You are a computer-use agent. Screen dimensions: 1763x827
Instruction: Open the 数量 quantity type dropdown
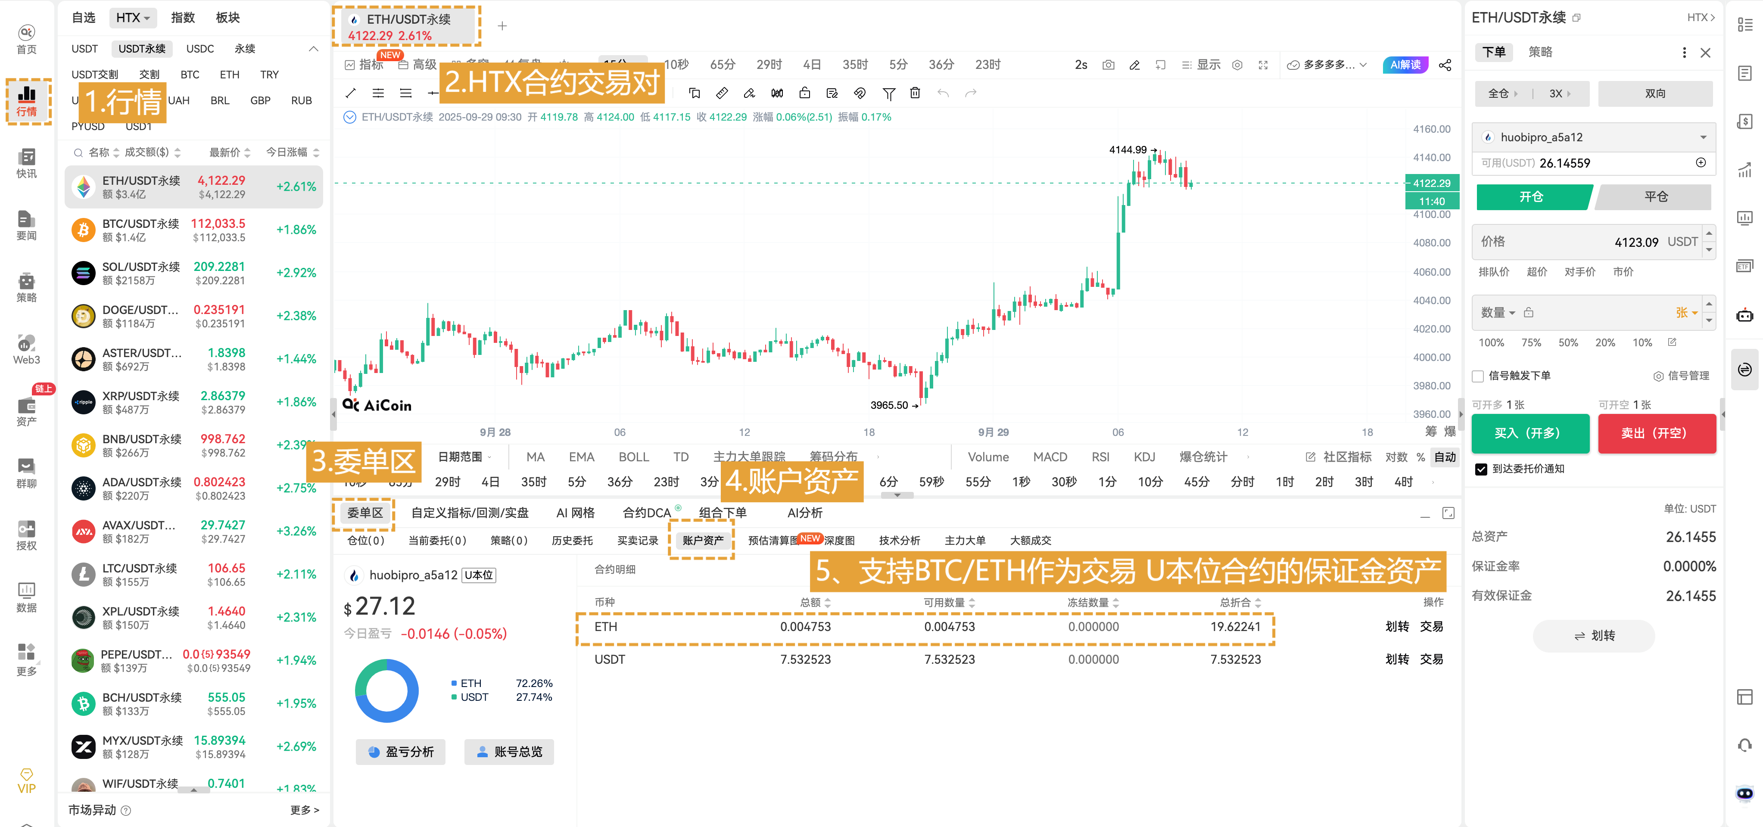pyautogui.click(x=1498, y=313)
